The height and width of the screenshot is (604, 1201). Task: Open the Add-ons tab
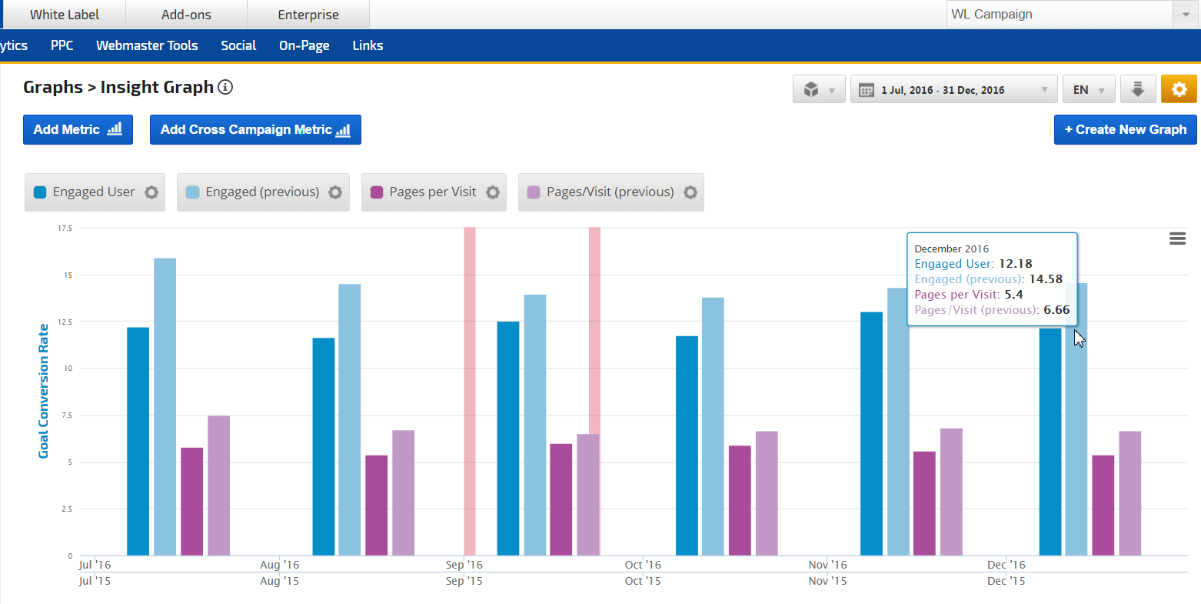[186, 15]
